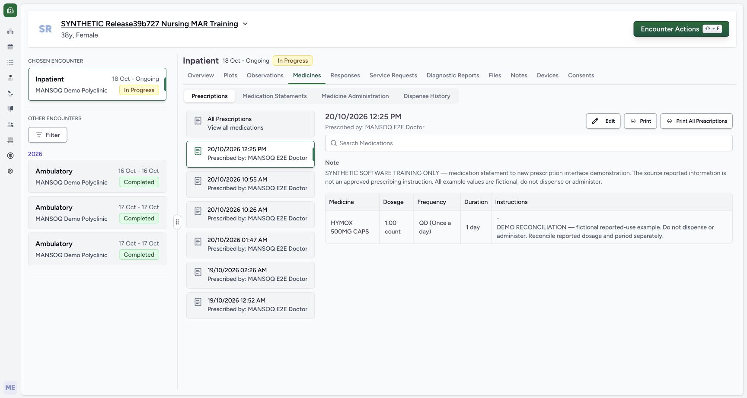Image resolution: width=747 pixels, height=398 pixels.
Task: Open the Ambulatory 16 Oct encounter card
Action: tap(97, 176)
